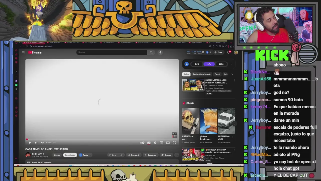
Task: Open the Remix dropdown
Action: [x=85, y=155]
